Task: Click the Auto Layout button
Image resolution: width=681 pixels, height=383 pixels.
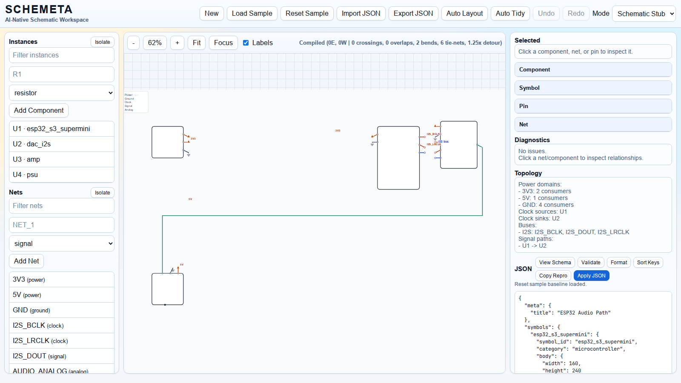Action: (x=464, y=13)
